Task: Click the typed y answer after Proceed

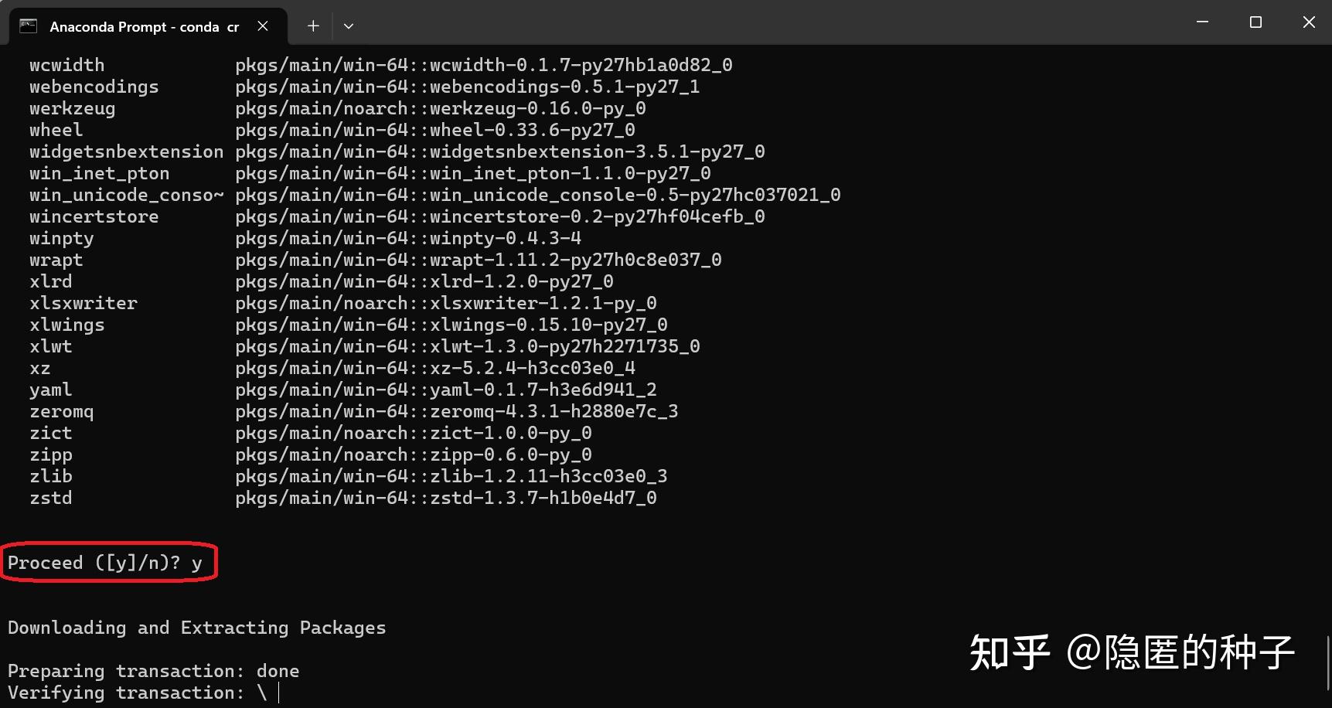Action: coord(199,563)
